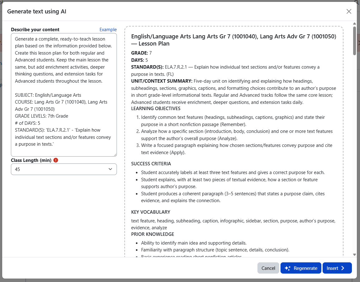The height and width of the screenshot is (282, 360).
Task: Click the lesson plan title in the preview
Action: 233,40
